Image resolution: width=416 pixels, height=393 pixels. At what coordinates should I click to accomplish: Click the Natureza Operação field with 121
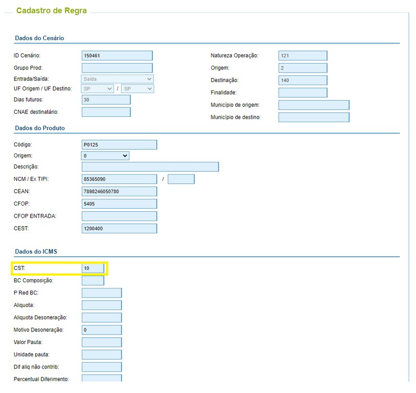click(303, 56)
